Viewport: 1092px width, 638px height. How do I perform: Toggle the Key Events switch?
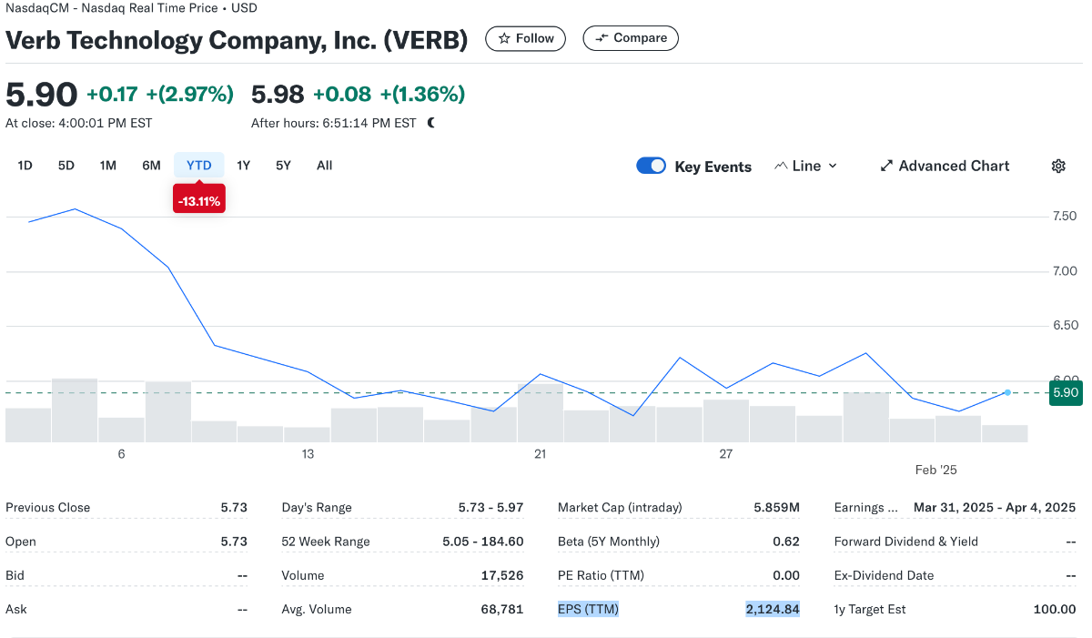click(x=651, y=166)
